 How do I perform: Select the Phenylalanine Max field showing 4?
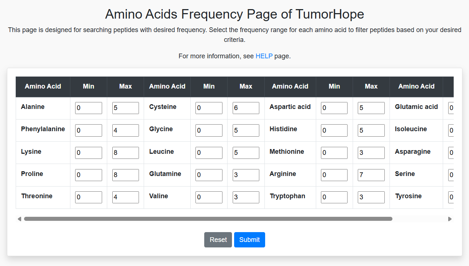click(x=125, y=130)
